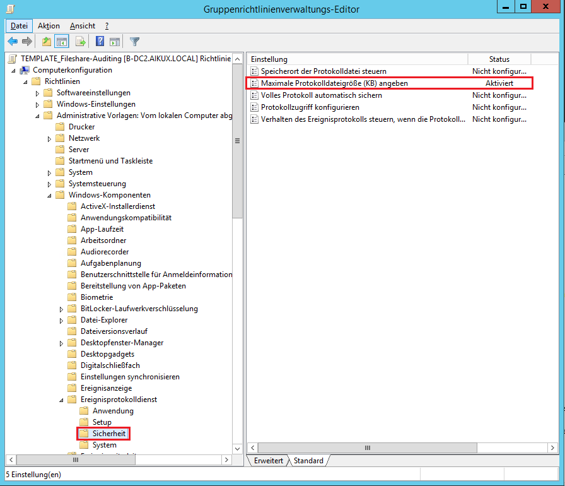
Task: Collapse the Computerkonfiguration node
Action: click(14, 71)
